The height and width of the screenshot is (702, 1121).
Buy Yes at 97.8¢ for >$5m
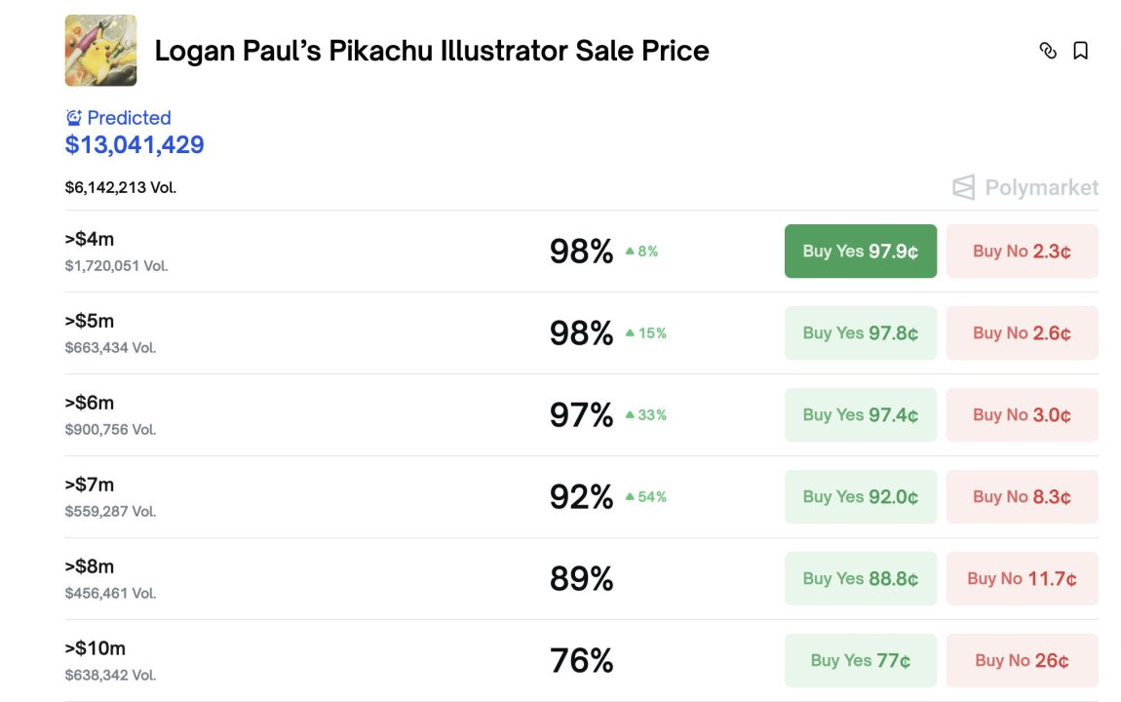pyautogui.click(x=860, y=333)
